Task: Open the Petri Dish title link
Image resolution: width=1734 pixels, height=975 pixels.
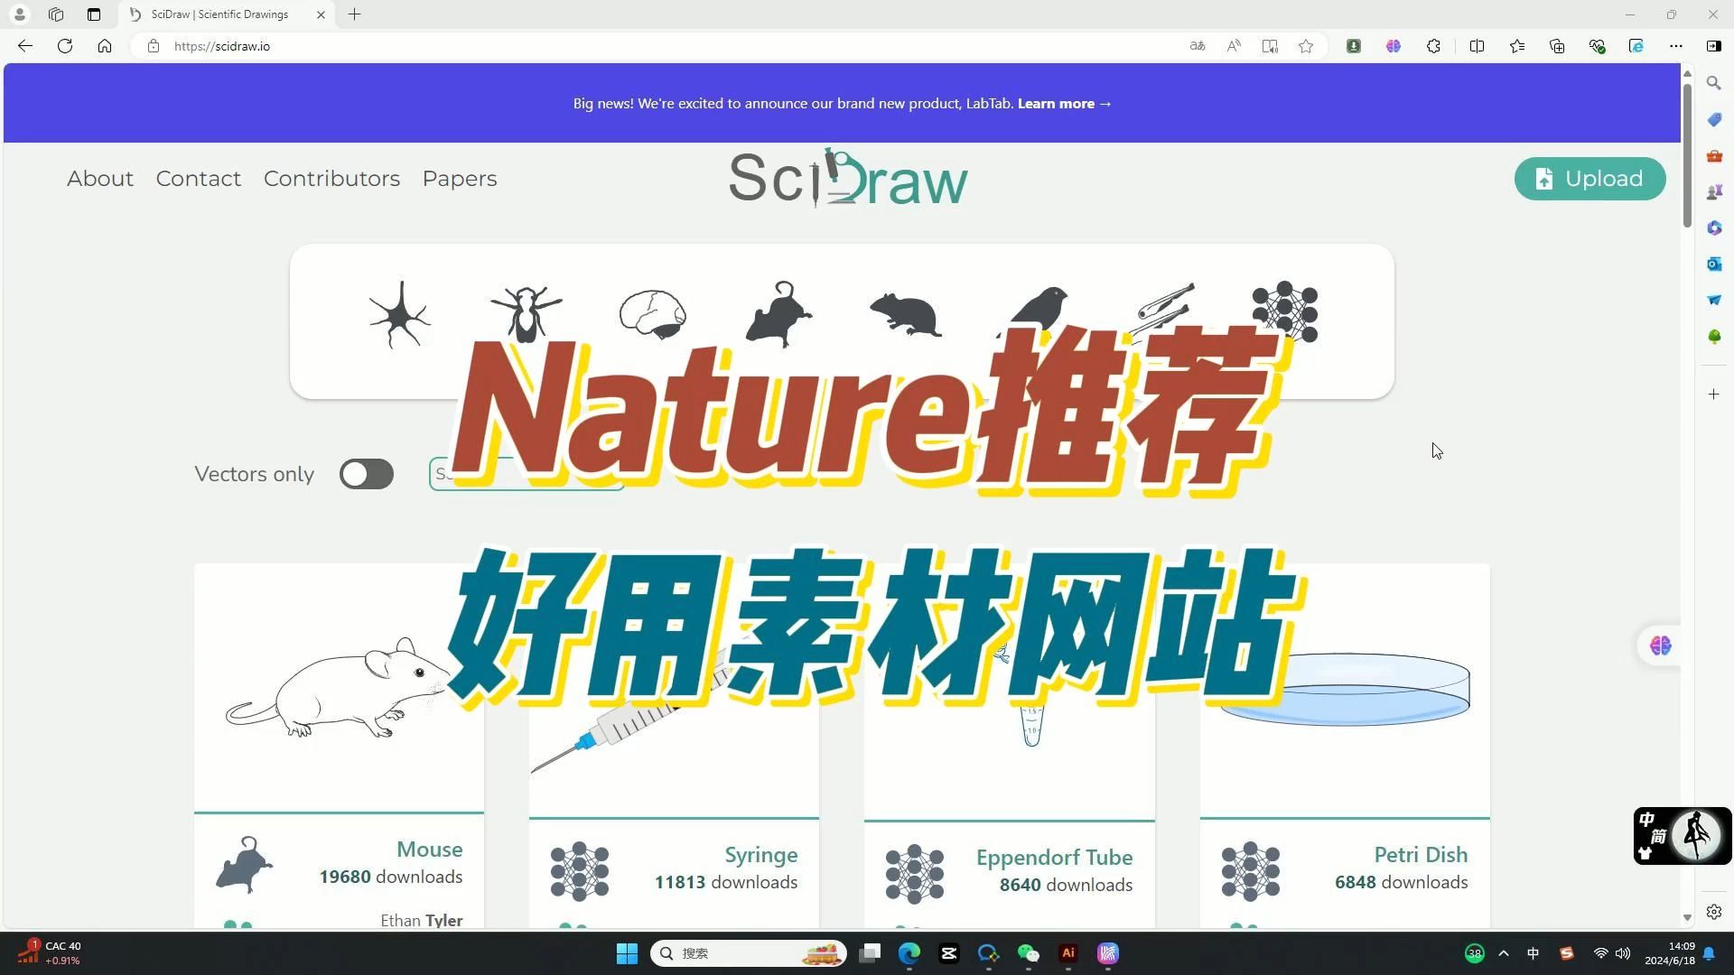Action: [1421, 855]
